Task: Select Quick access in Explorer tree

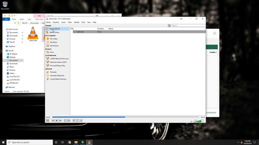Action: tap(13, 29)
